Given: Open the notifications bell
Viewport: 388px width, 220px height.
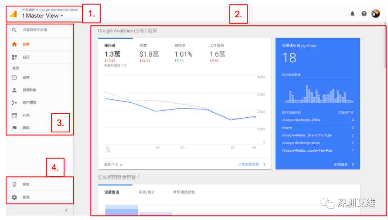Looking at the screenshot, I should point(352,14).
